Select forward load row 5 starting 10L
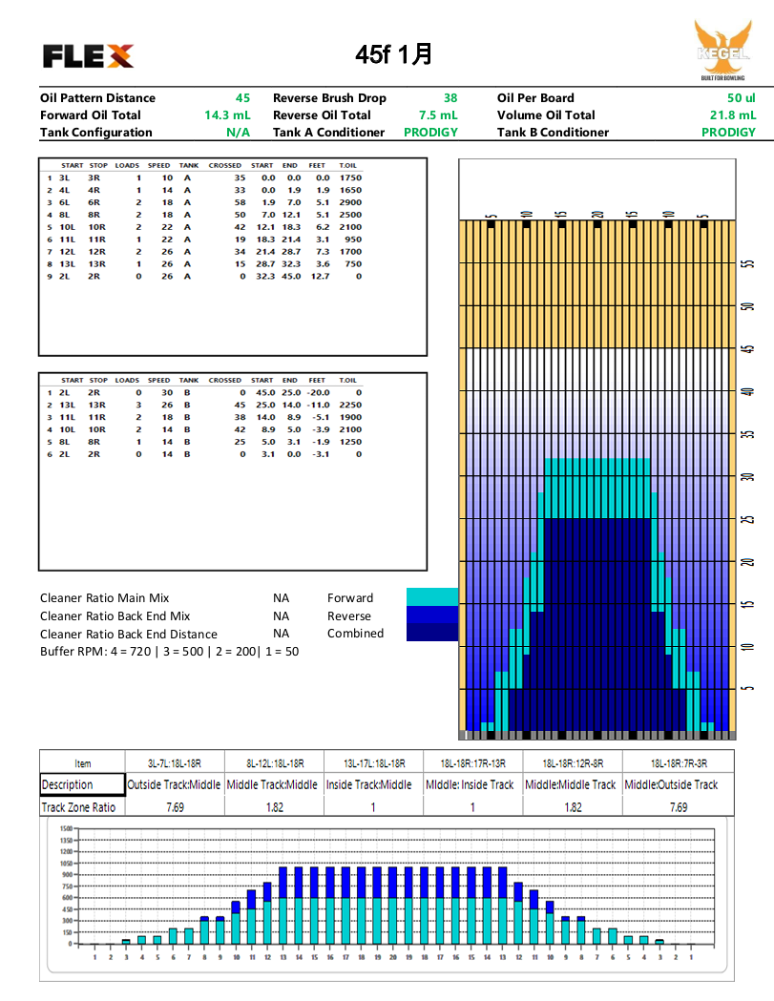 (204, 227)
